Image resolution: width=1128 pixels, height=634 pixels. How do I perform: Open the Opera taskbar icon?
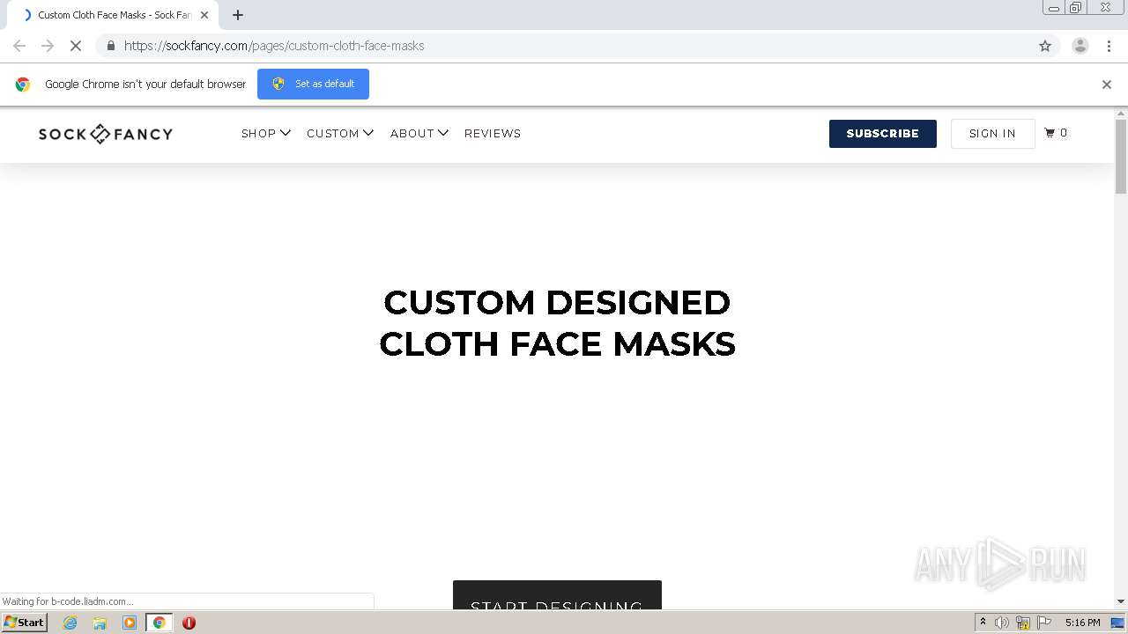(x=189, y=623)
